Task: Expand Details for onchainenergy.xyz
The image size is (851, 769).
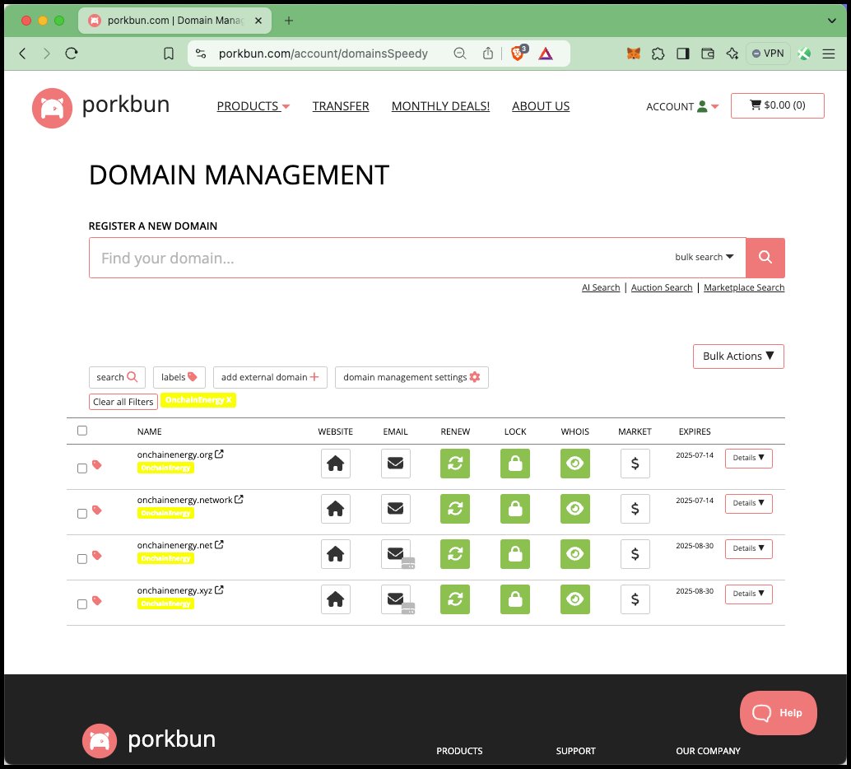Action: pyautogui.click(x=748, y=594)
